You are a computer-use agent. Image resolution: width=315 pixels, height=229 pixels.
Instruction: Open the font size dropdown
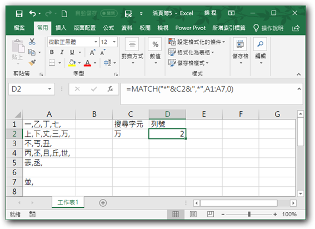(x=114, y=42)
